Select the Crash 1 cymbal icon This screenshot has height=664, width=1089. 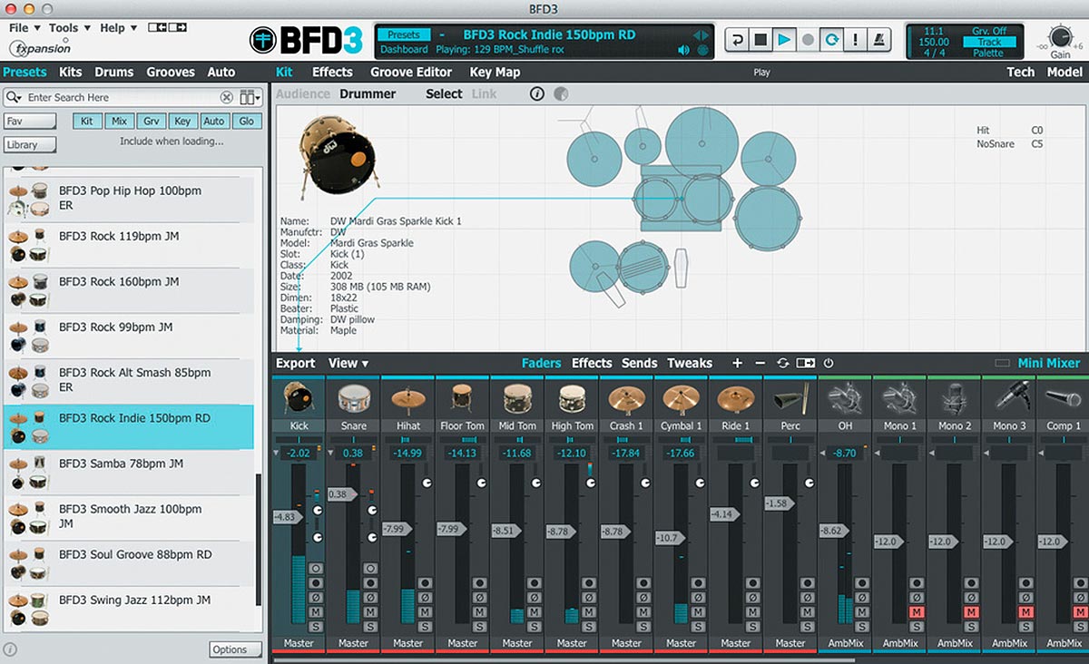(x=626, y=398)
